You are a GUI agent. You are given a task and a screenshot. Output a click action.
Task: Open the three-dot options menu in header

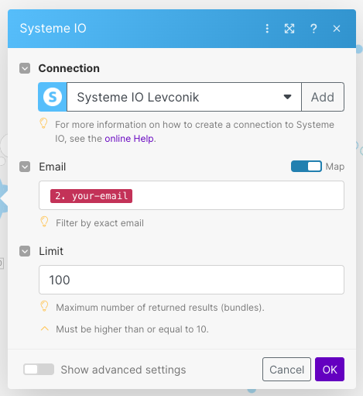coord(267,29)
